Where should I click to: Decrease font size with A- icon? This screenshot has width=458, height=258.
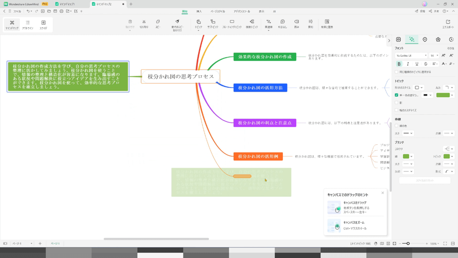(451, 55)
